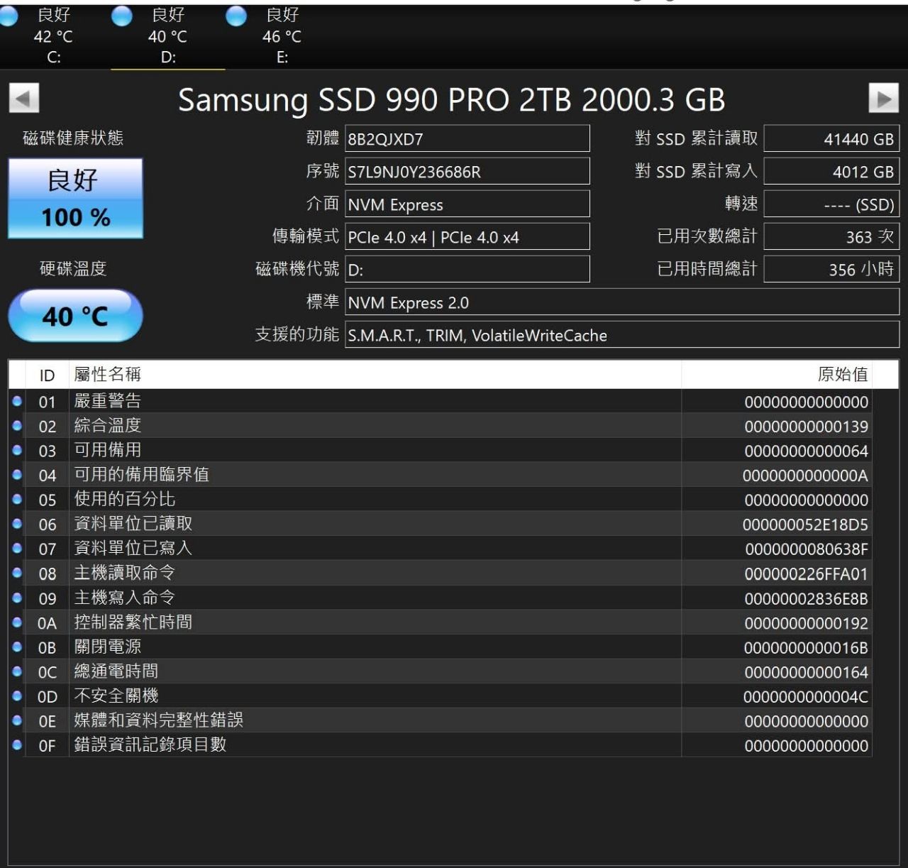Click the 屬性名稱 column header
908x868 pixels.
[x=375, y=375]
